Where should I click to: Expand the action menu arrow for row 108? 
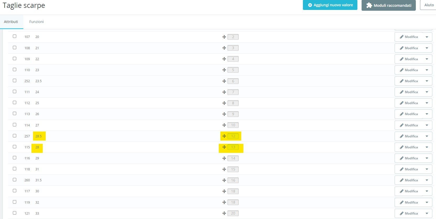tap(427, 48)
